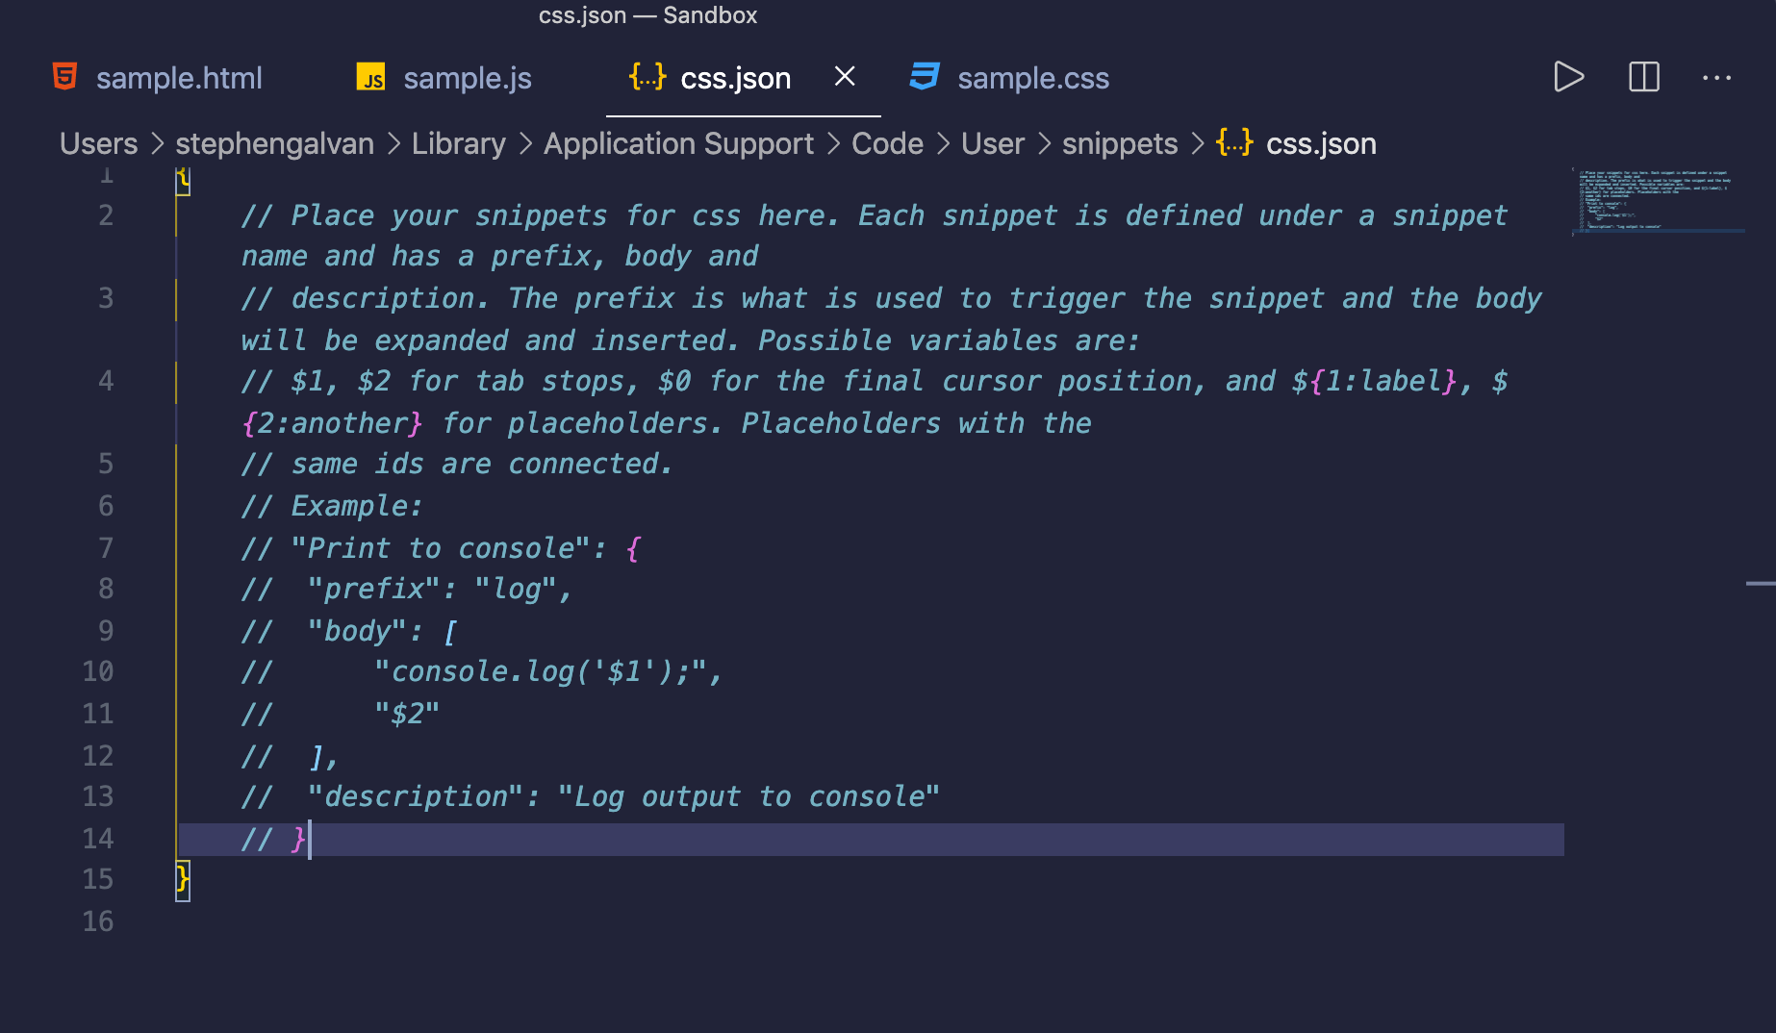Open split editor icon in toolbar
The image size is (1776, 1033).
(x=1644, y=77)
